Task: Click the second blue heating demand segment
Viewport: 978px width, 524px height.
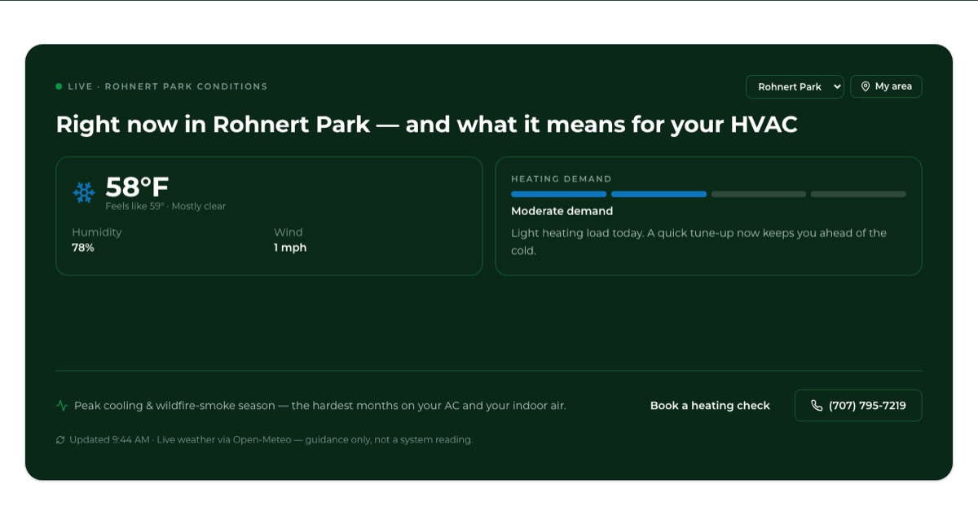Action: click(659, 194)
